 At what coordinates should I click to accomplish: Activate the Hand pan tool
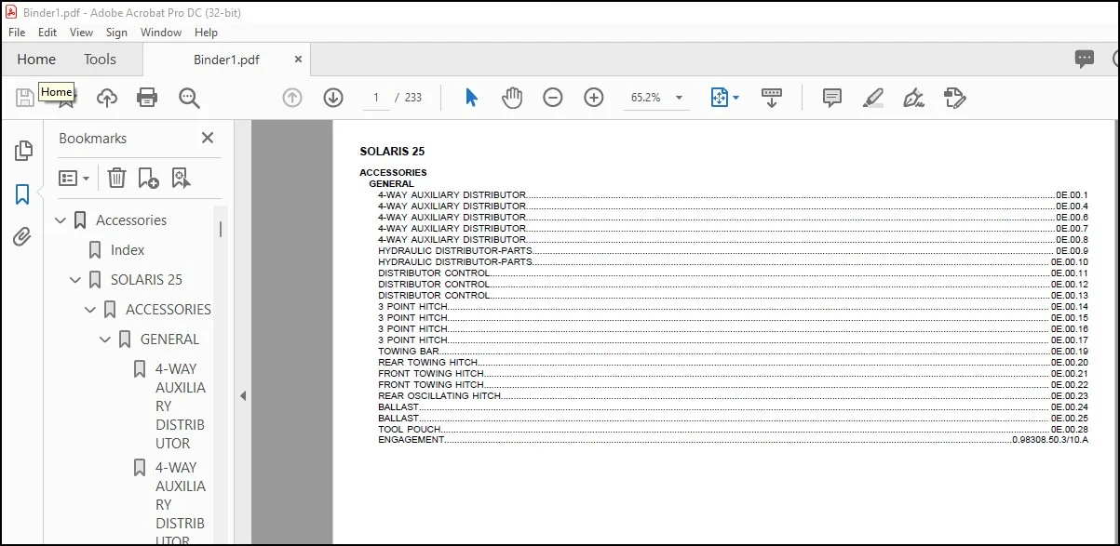512,98
